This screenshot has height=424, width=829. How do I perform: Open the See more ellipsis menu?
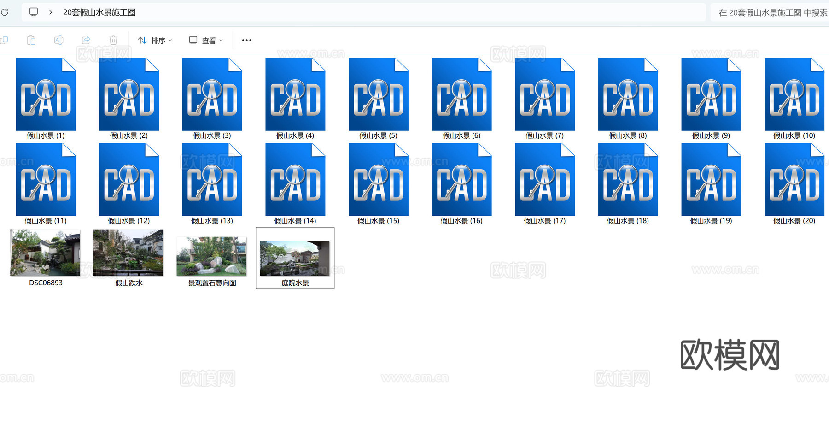click(246, 40)
